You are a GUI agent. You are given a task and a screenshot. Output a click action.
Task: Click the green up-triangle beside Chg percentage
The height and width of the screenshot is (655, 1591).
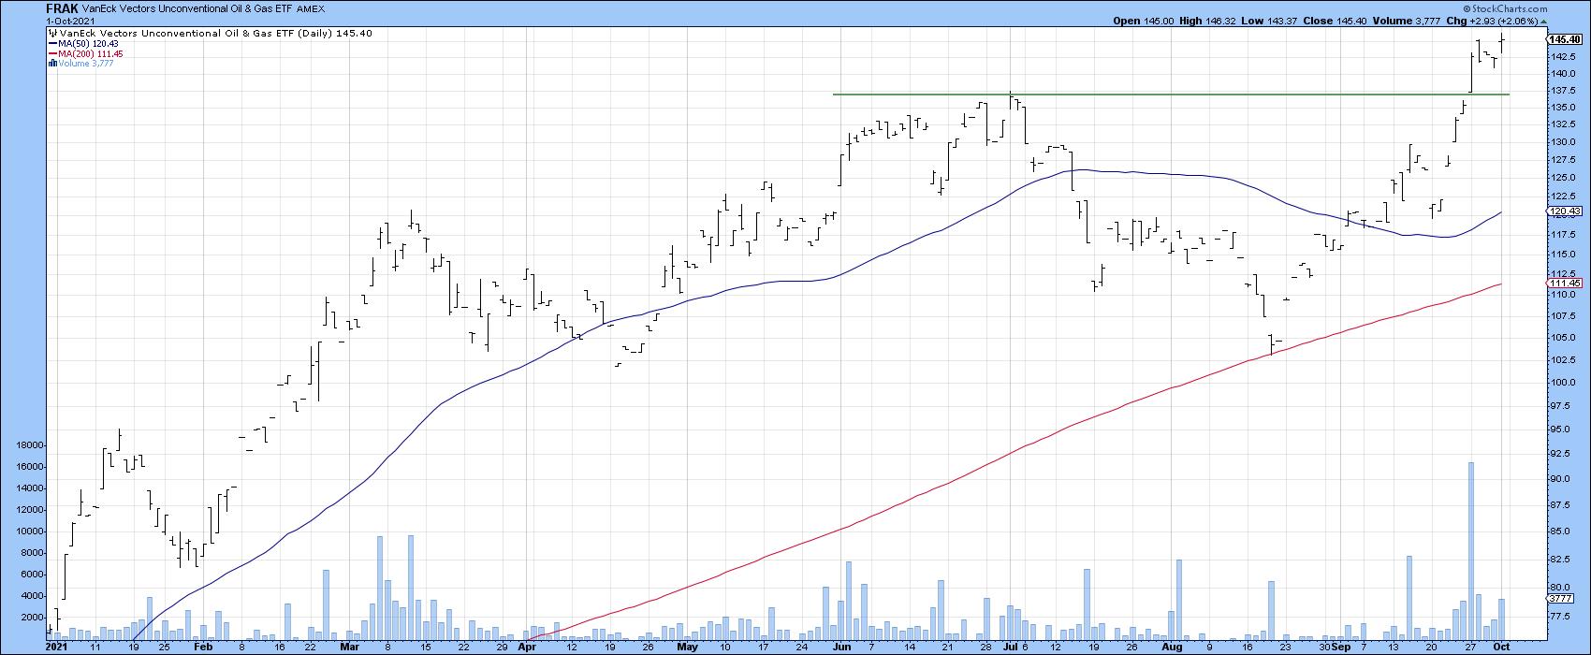coord(1545,22)
